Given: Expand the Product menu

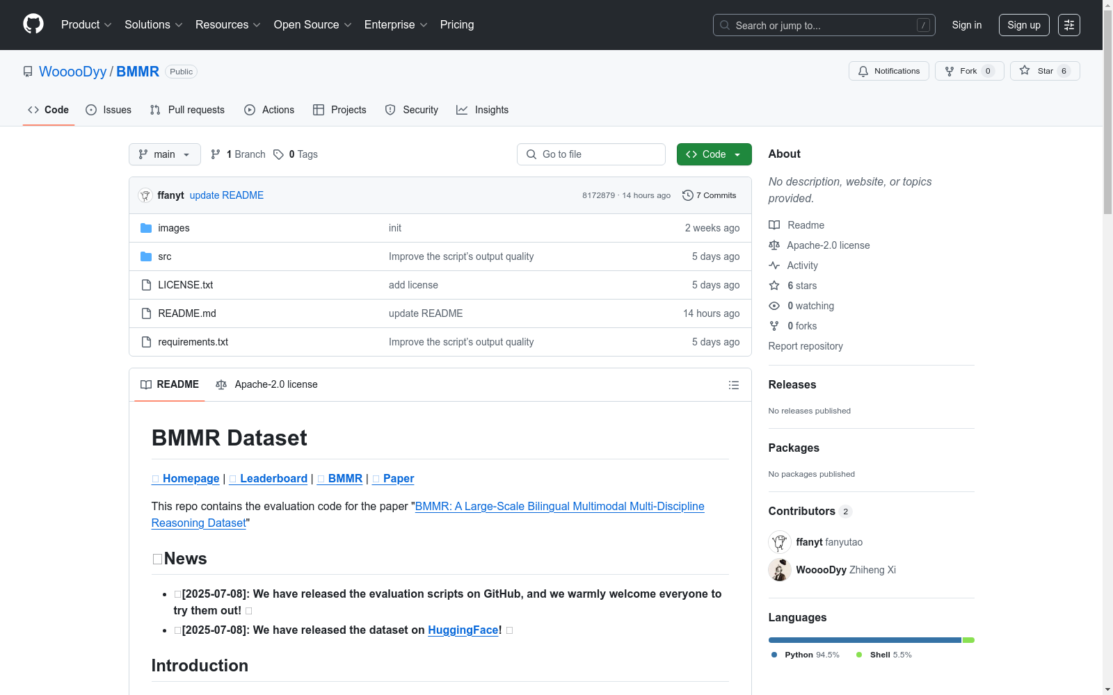Looking at the screenshot, I should point(86,25).
